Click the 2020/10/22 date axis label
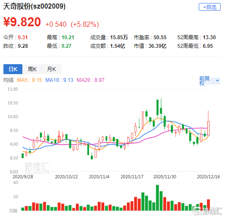The height and width of the screenshot is (218, 225). click(66, 177)
